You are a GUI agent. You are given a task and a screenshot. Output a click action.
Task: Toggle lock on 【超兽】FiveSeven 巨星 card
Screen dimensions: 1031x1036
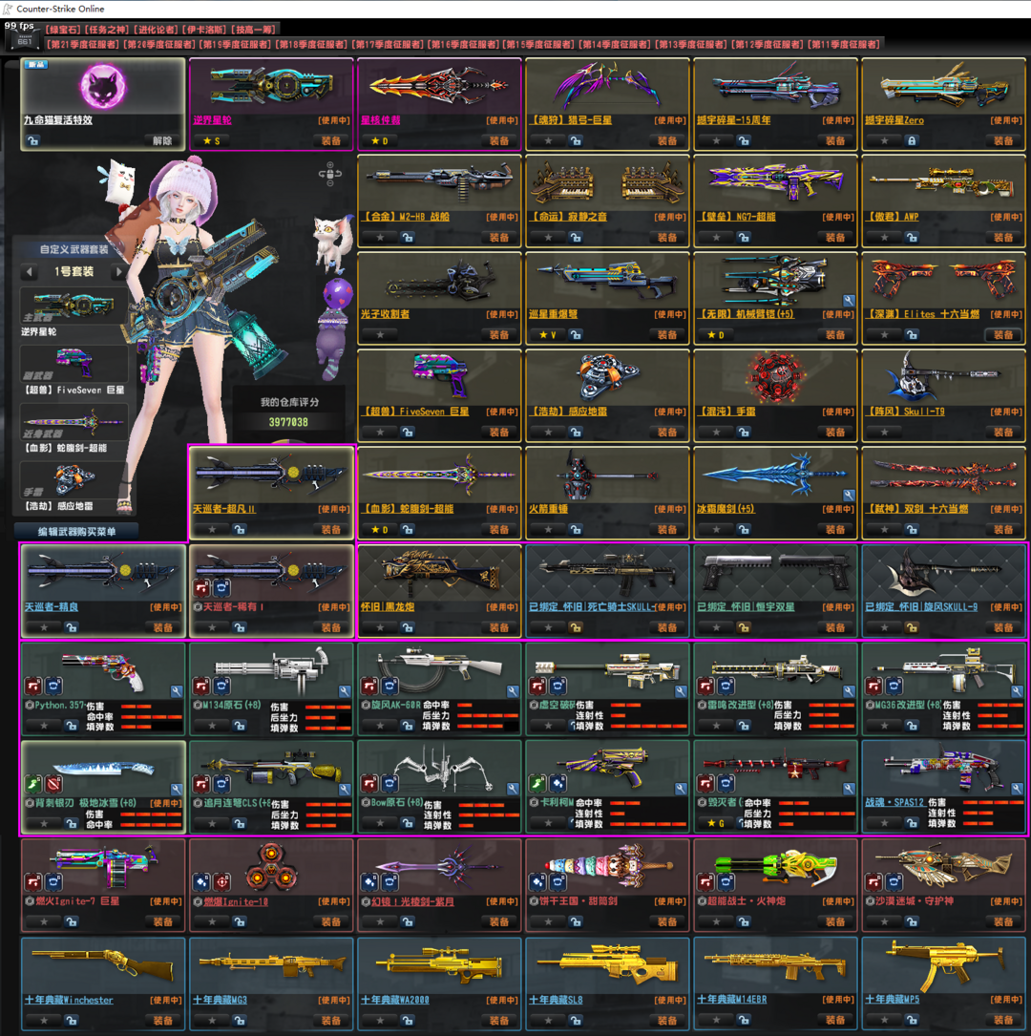(408, 433)
